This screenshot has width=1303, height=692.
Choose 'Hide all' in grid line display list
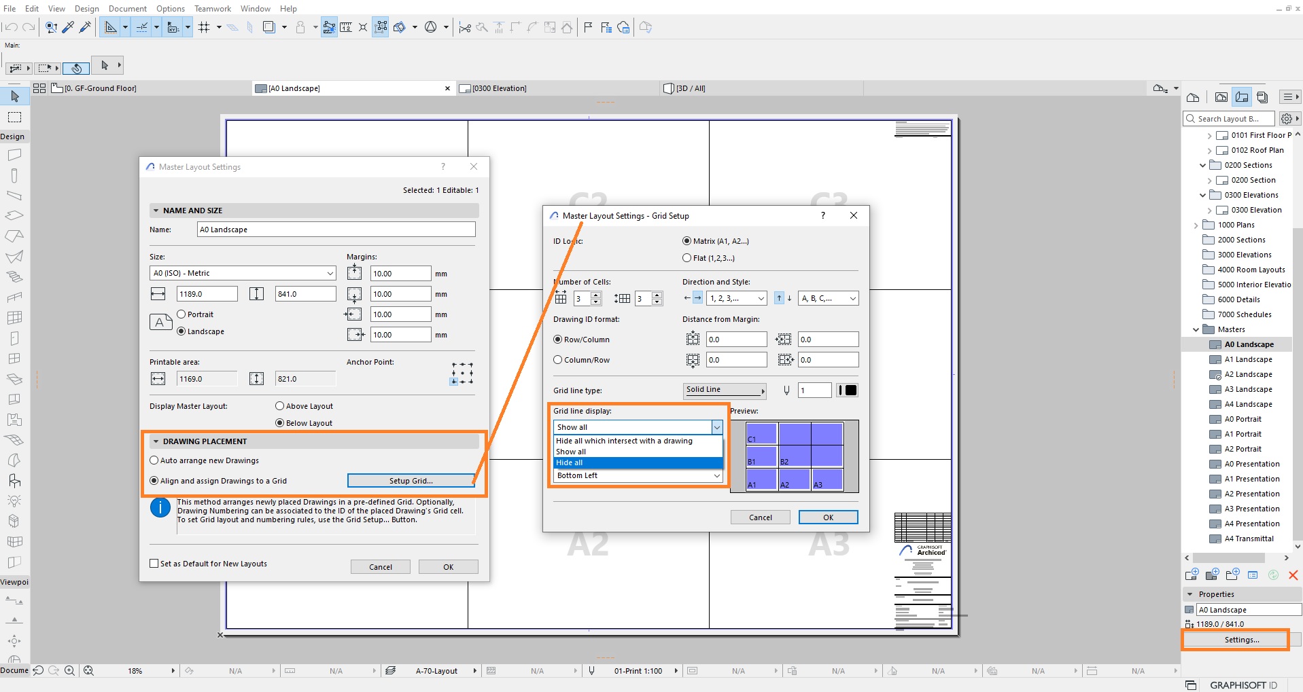coord(638,462)
